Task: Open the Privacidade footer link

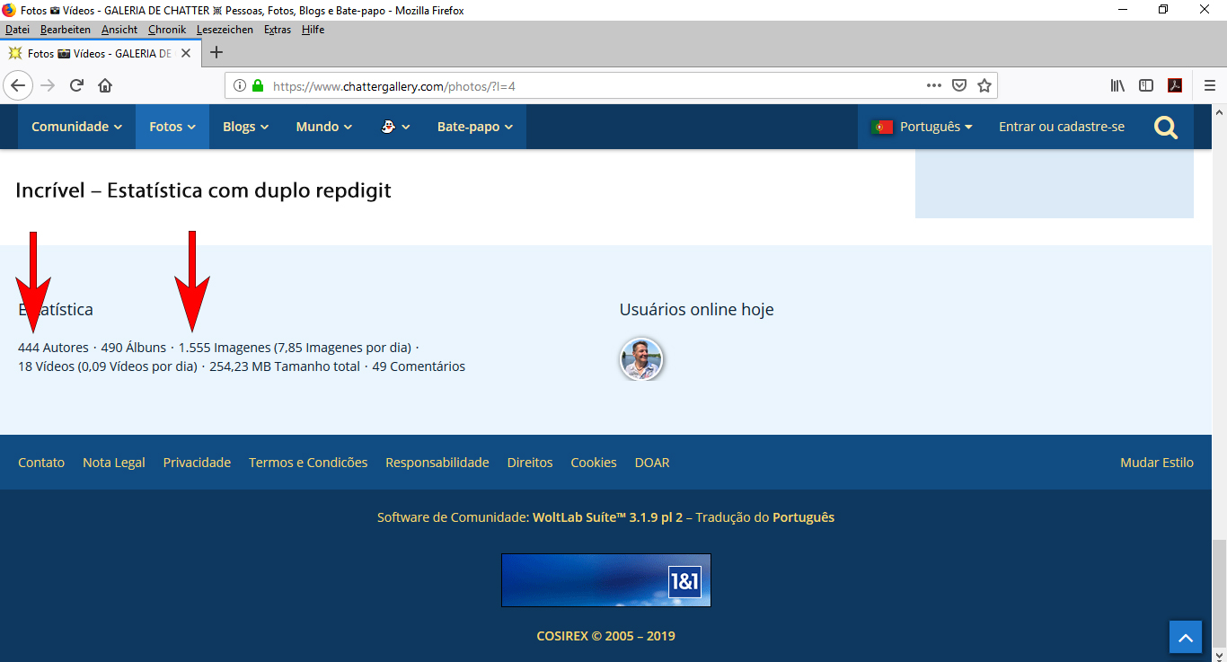Action: [197, 463]
